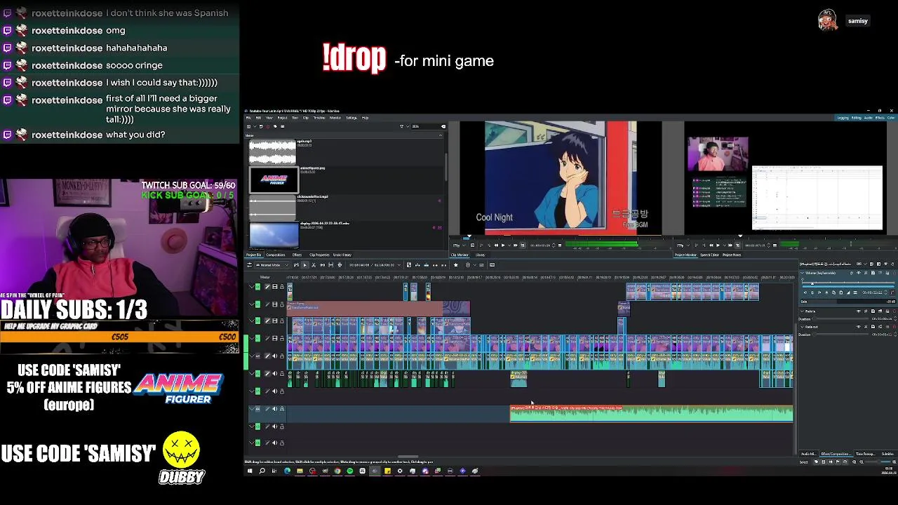Open the Project Monitor zoom level dropdown
The width and height of the screenshot is (898, 505).
[682, 245]
